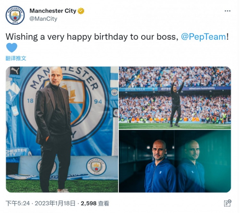Open the Manchester City display name link
The image size is (240, 213).
(53, 11)
